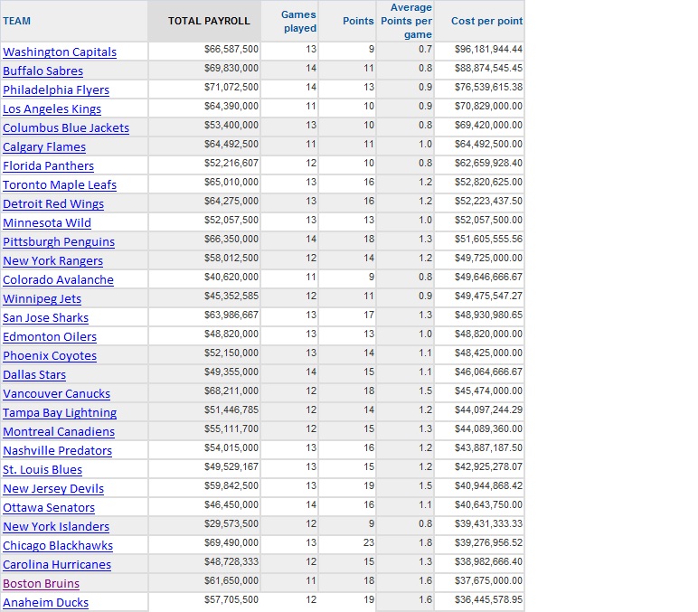Open the Anaheim Ducks link

[x=45, y=603]
